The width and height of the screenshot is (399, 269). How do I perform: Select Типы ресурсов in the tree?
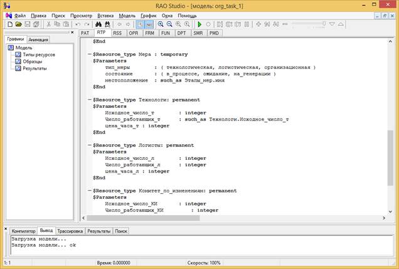39,55
